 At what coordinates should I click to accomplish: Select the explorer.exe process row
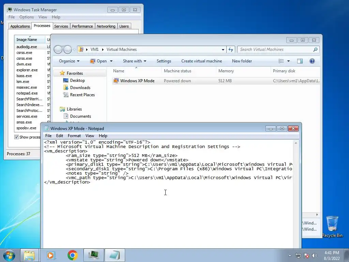(x=32, y=70)
